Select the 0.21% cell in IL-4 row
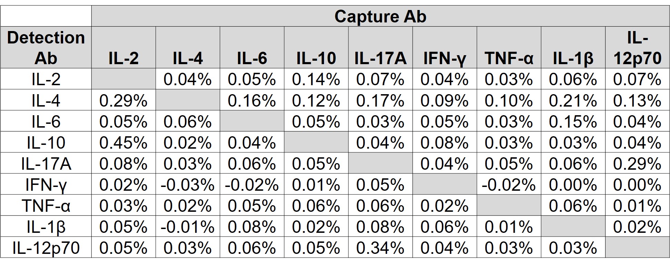 [573, 101]
